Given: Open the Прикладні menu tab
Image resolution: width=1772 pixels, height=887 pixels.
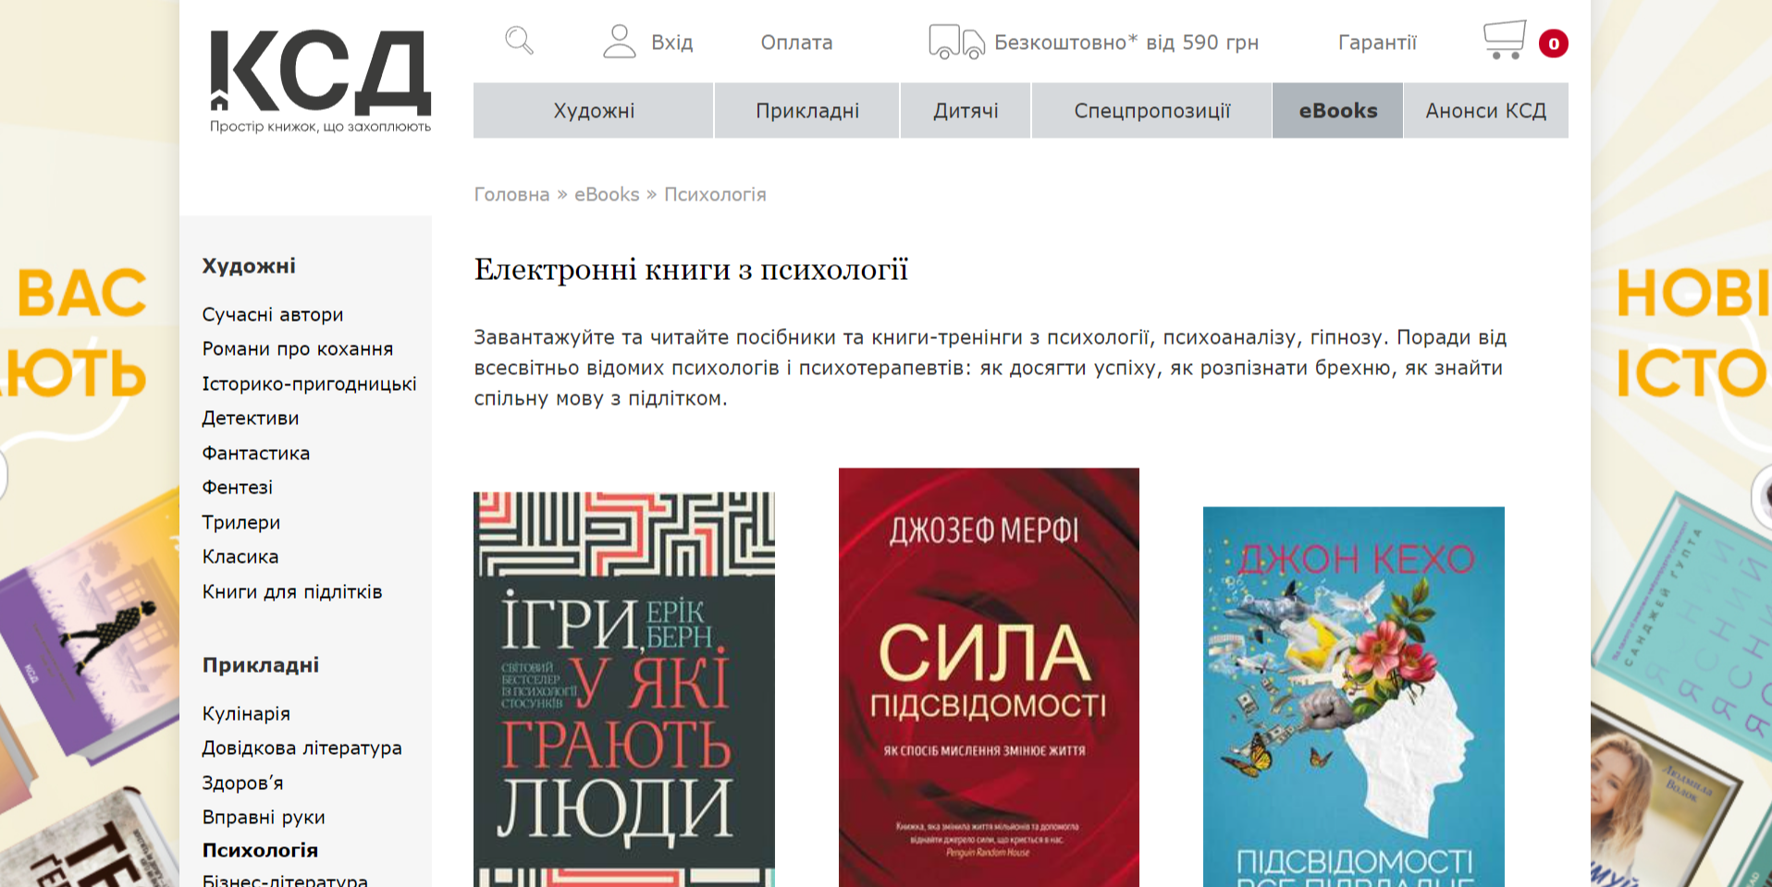Looking at the screenshot, I should (x=806, y=111).
